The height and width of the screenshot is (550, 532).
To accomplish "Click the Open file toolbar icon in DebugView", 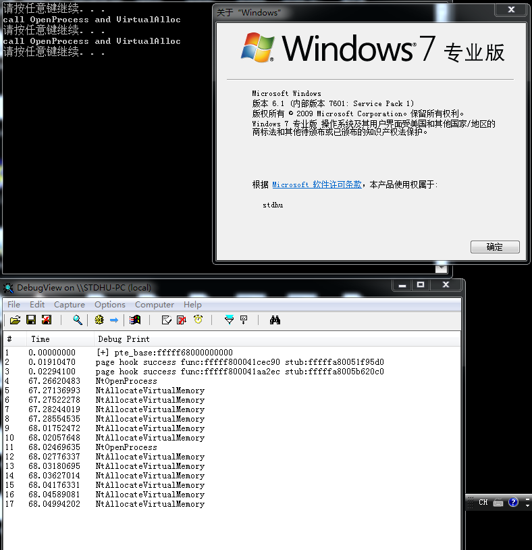I will pos(15,320).
